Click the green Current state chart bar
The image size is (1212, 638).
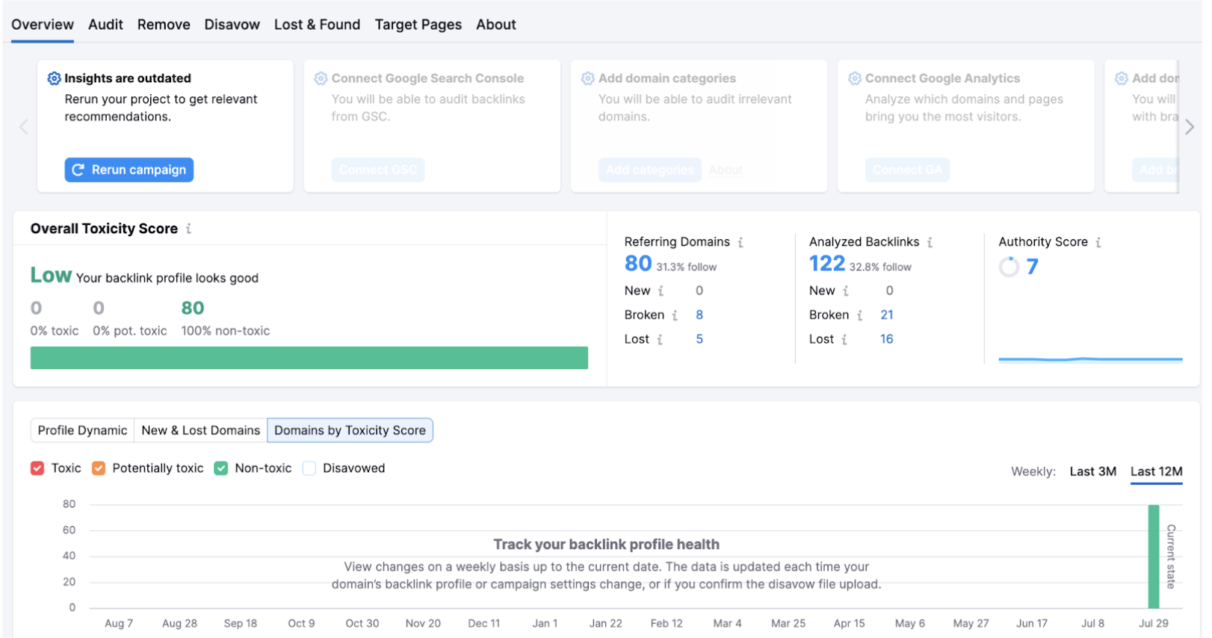[1154, 557]
